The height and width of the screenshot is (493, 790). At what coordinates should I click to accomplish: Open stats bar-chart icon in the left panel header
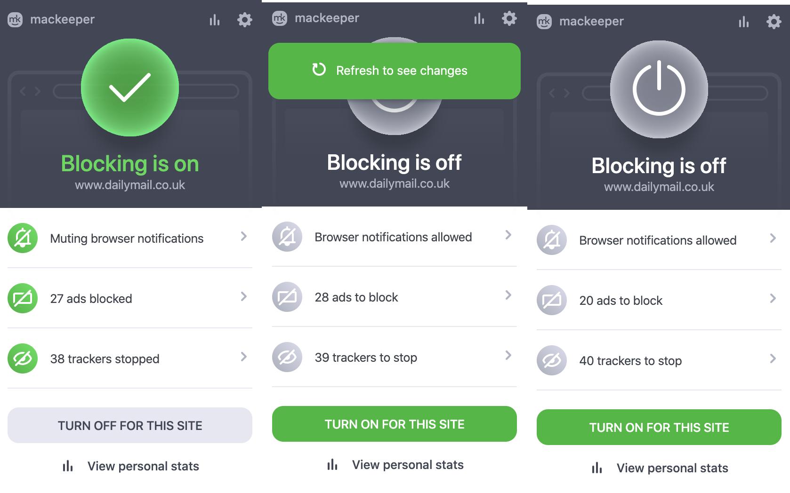coord(215,20)
